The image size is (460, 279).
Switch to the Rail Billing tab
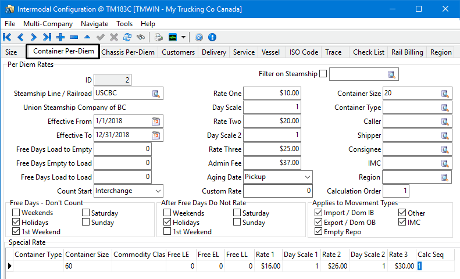[x=407, y=52]
